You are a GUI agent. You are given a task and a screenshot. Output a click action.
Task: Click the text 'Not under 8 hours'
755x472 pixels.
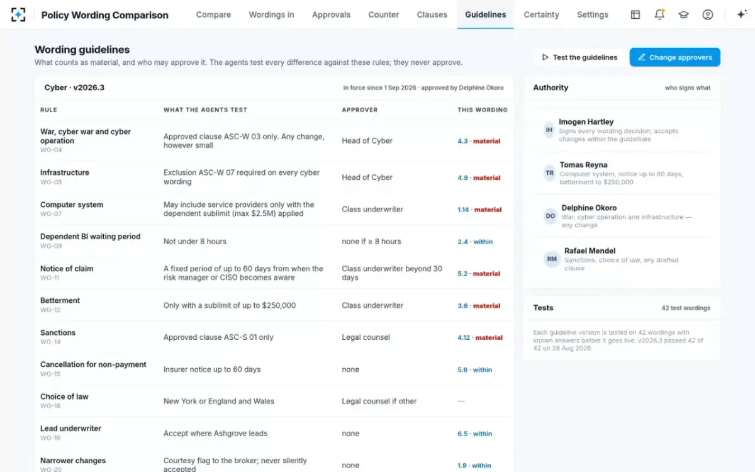coord(195,242)
